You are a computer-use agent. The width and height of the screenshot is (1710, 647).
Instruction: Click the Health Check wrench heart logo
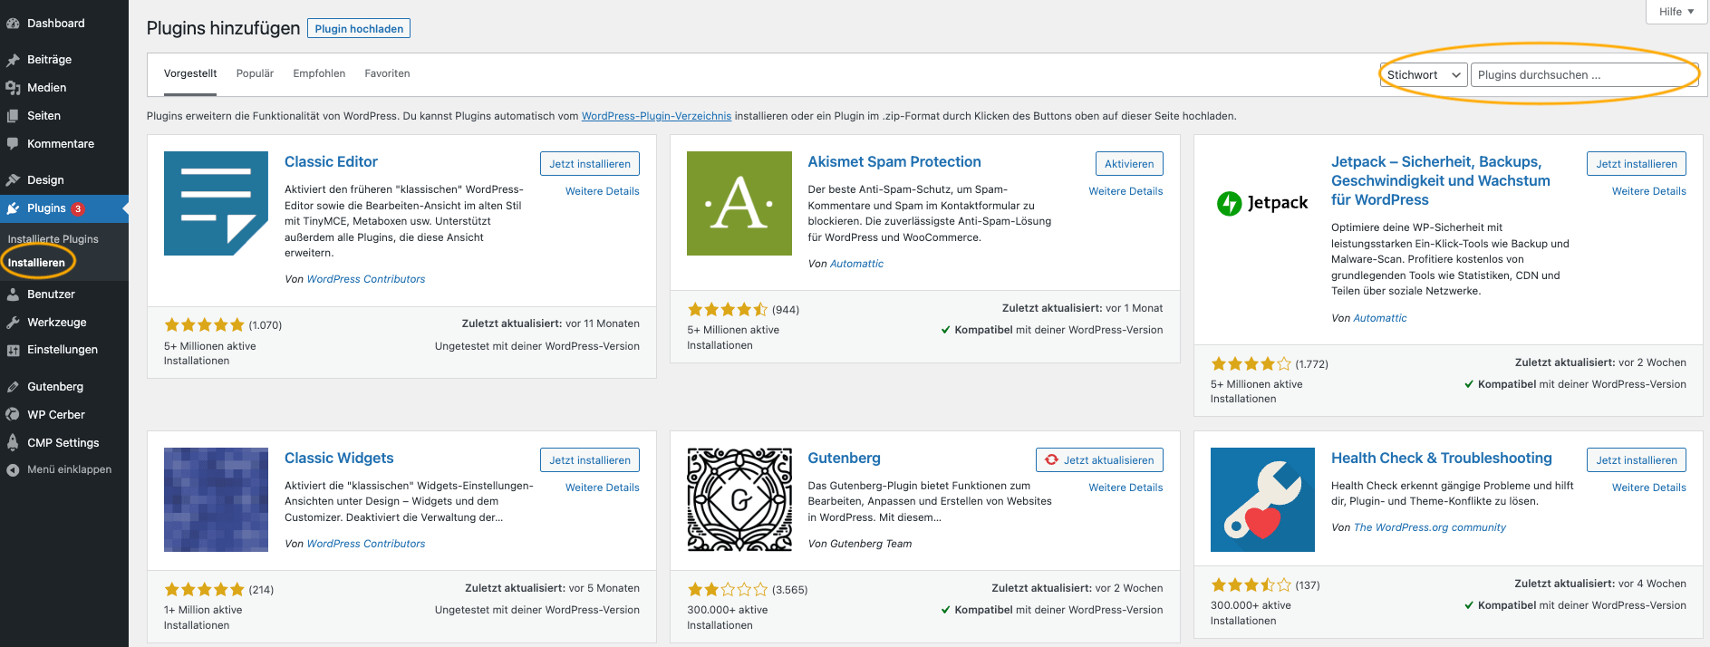point(1262,499)
